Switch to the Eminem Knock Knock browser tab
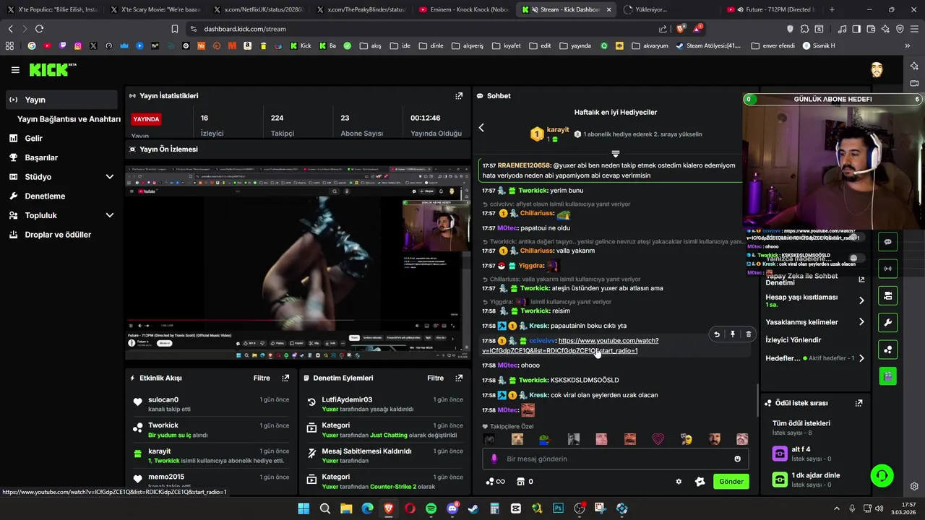 click(462, 9)
